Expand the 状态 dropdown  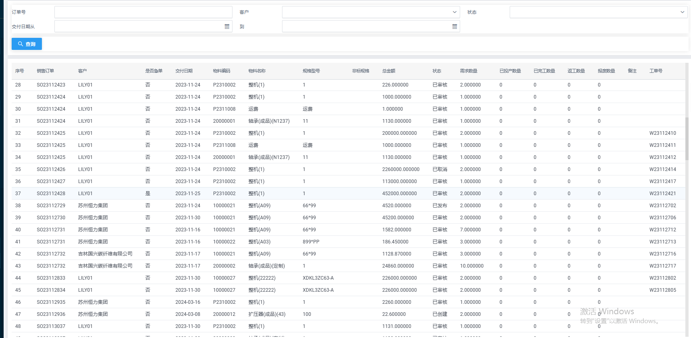tap(682, 12)
